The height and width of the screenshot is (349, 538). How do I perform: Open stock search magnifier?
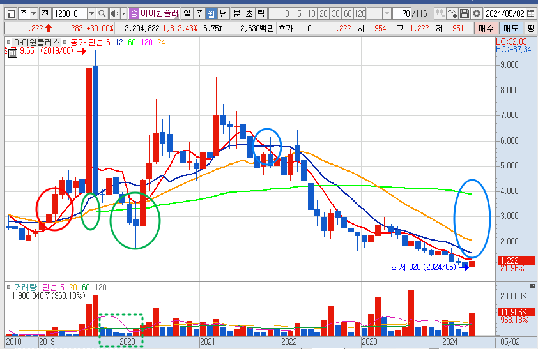pos(102,13)
